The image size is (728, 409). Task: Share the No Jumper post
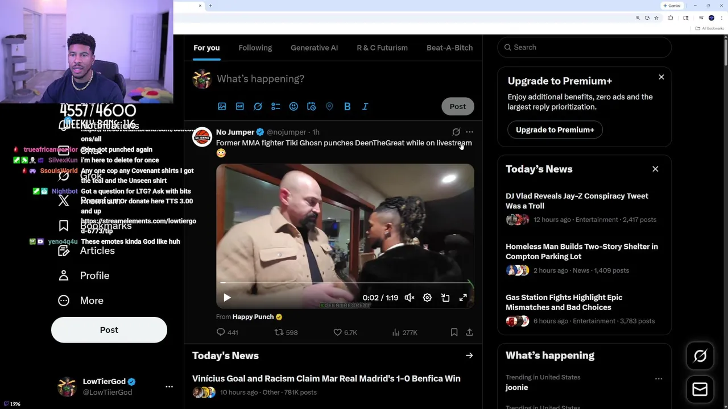(469, 332)
